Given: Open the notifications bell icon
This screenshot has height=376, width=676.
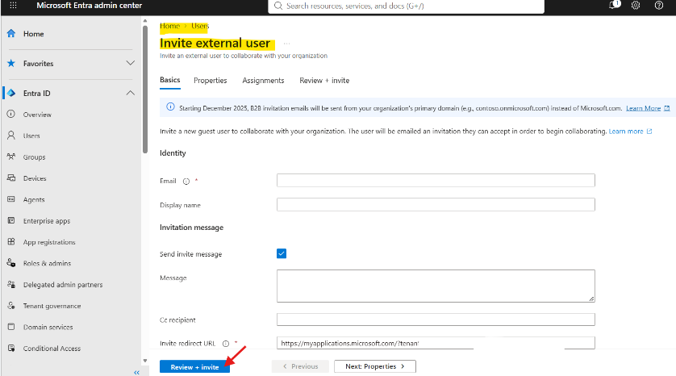Looking at the screenshot, I should 614,5.
